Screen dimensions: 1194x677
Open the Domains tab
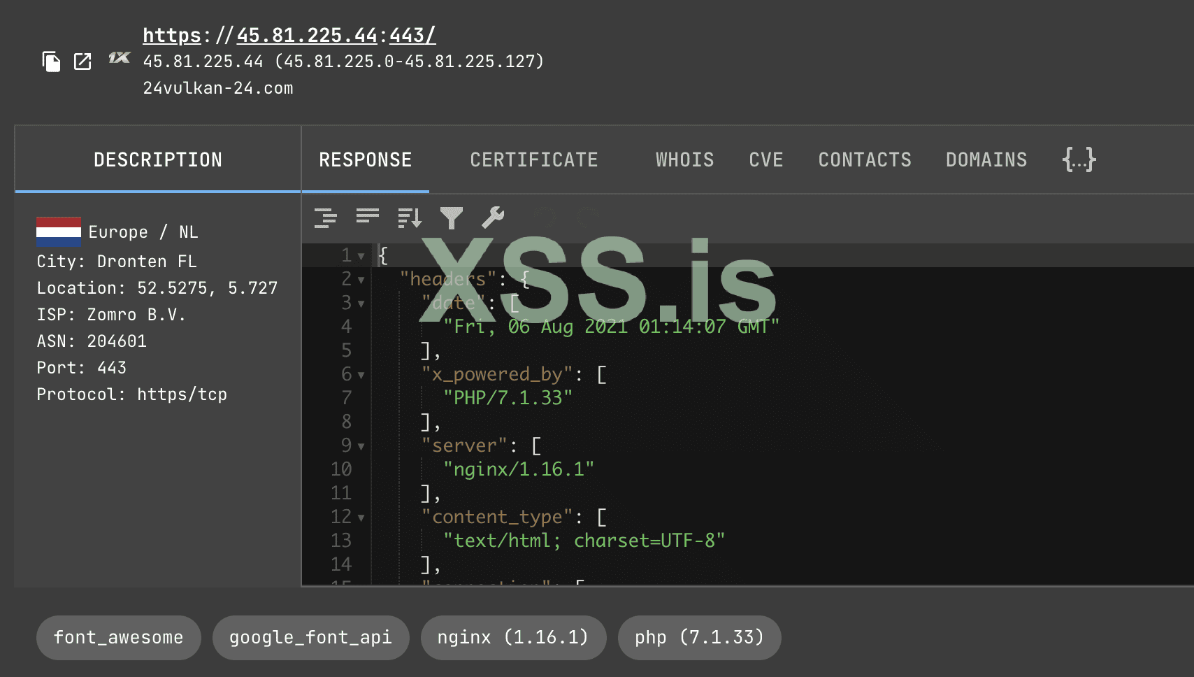coord(986,159)
